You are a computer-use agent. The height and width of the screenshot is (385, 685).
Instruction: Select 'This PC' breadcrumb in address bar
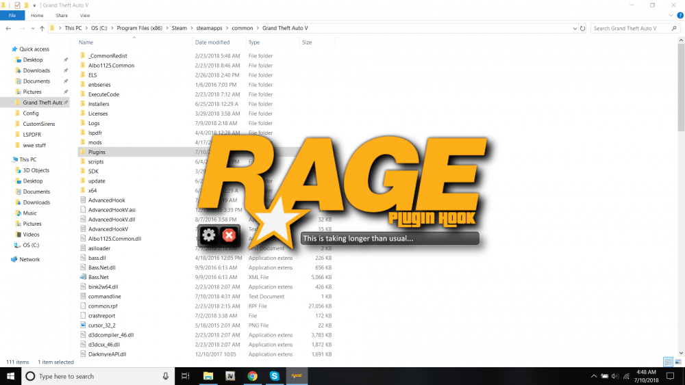[x=73, y=28]
